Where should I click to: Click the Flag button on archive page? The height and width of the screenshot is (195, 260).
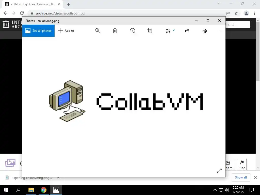click(242, 165)
